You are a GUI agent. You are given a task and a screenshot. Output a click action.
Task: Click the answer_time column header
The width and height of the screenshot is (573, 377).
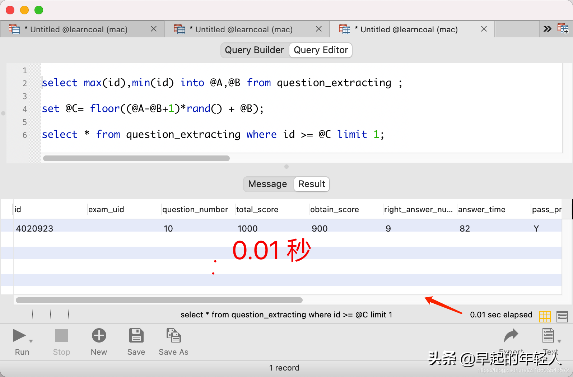(x=494, y=209)
